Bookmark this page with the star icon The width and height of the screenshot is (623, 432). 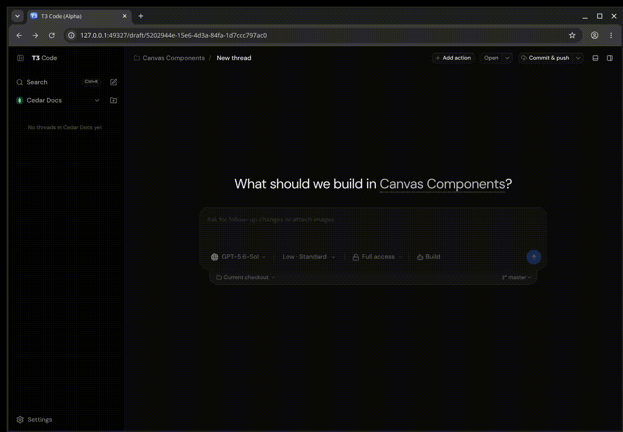coord(572,35)
